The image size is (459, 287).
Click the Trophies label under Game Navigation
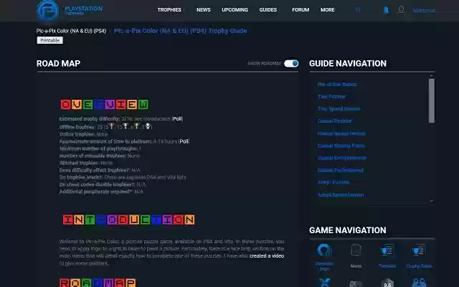tap(387, 266)
